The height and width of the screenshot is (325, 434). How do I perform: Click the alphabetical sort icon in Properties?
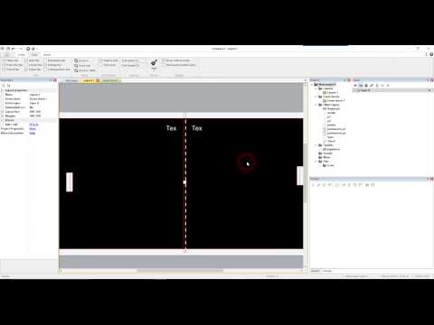tap(8, 86)
